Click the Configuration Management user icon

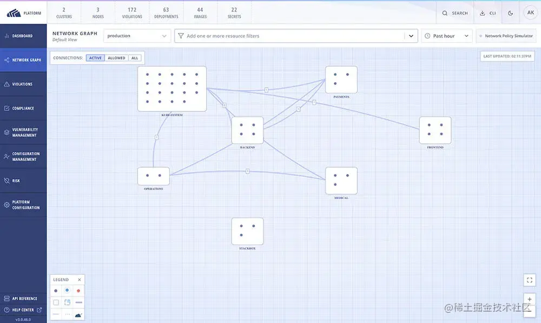pos(6,157)
